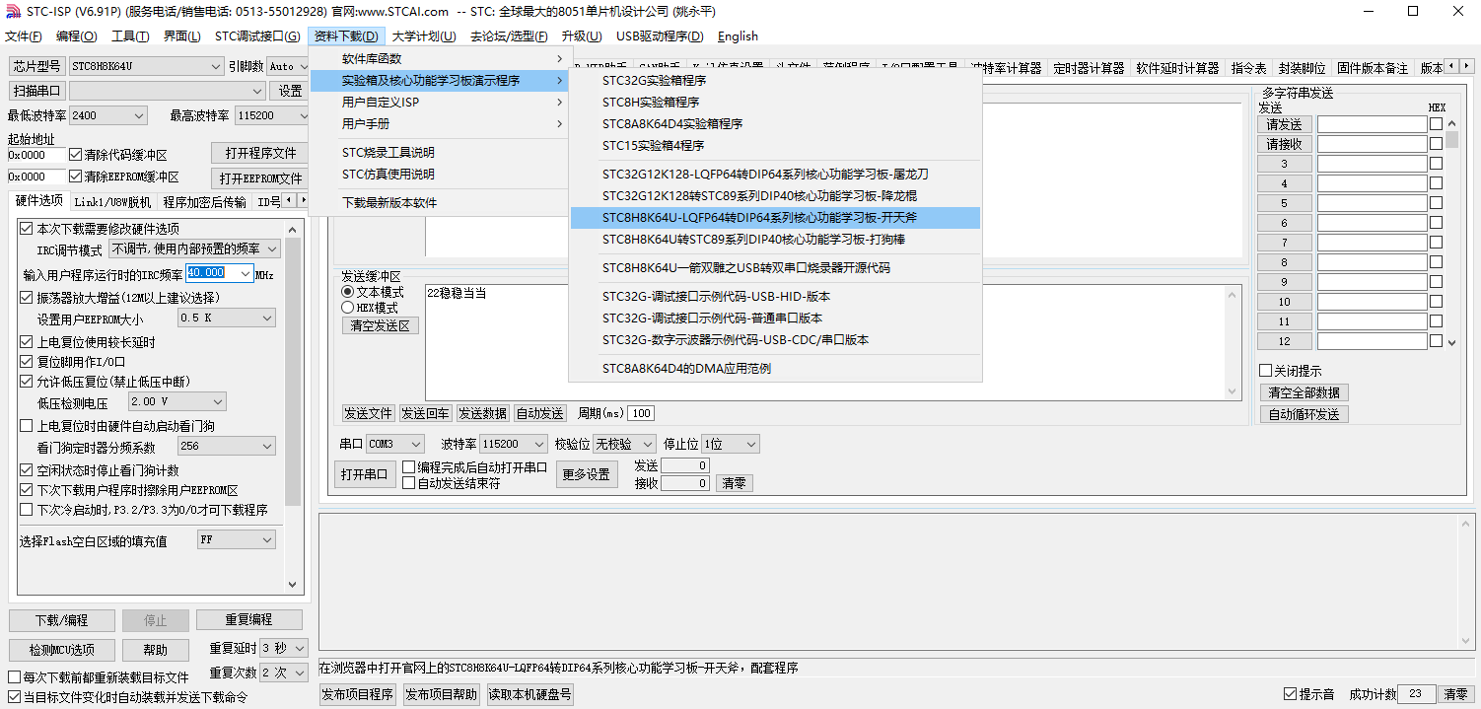This screenshot has width=1481, height=709.
Task: Switch interface language via English menu
Action: (738, 36)
